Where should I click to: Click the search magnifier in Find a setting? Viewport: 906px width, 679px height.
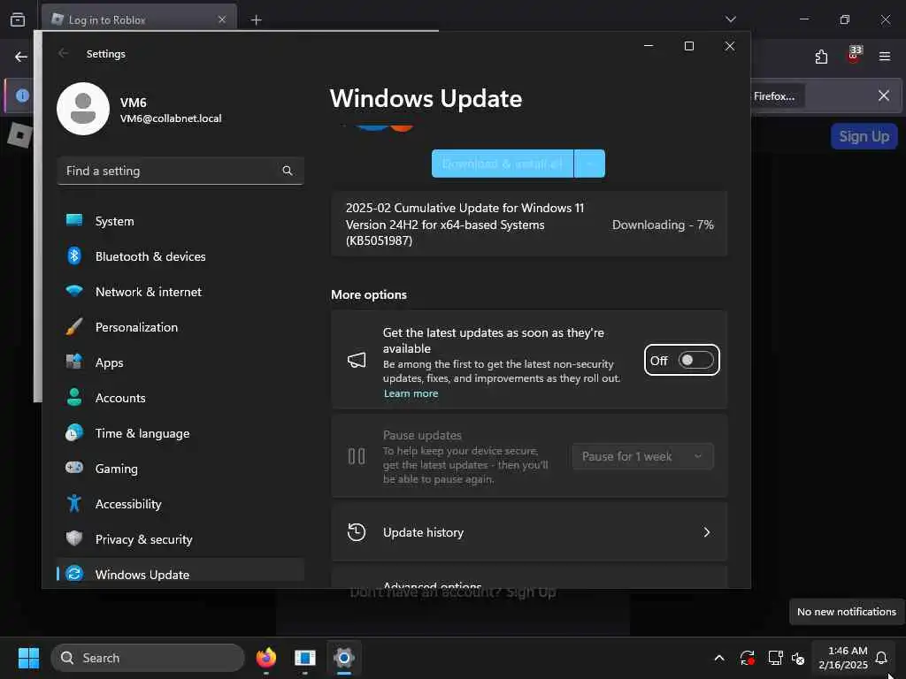coord(288,171)
